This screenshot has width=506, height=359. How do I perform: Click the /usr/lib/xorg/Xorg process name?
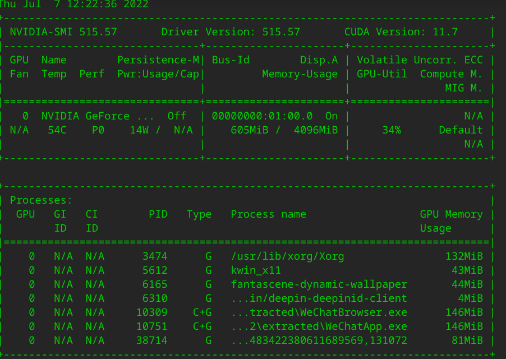tap(287, 256)
